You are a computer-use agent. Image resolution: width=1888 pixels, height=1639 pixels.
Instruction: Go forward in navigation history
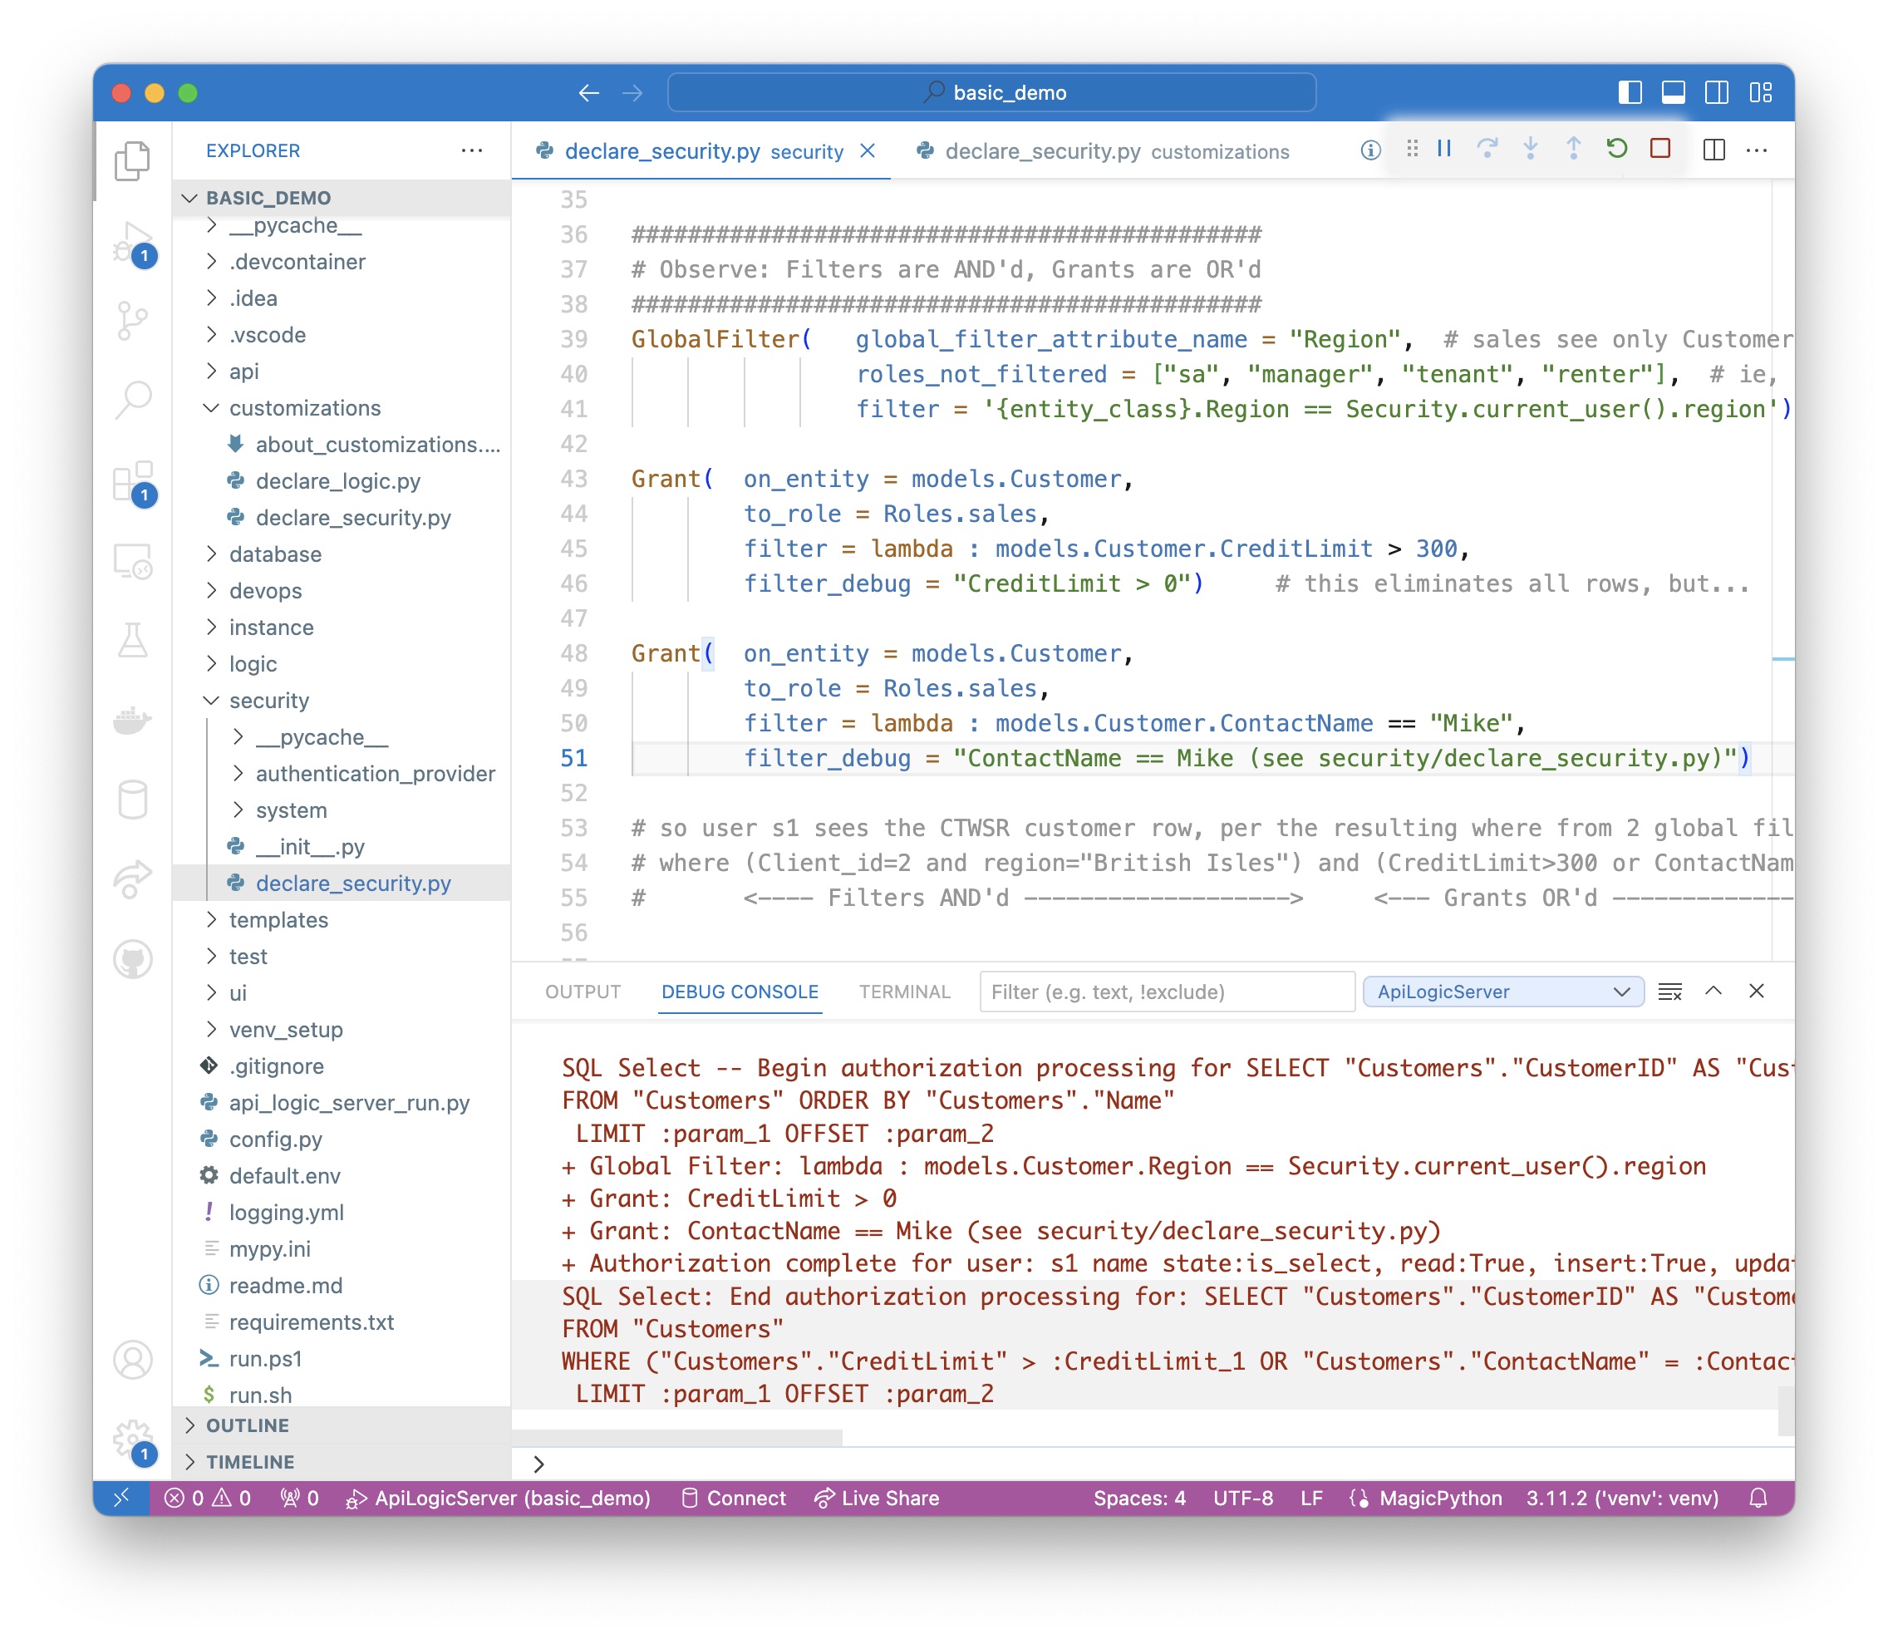632,92
